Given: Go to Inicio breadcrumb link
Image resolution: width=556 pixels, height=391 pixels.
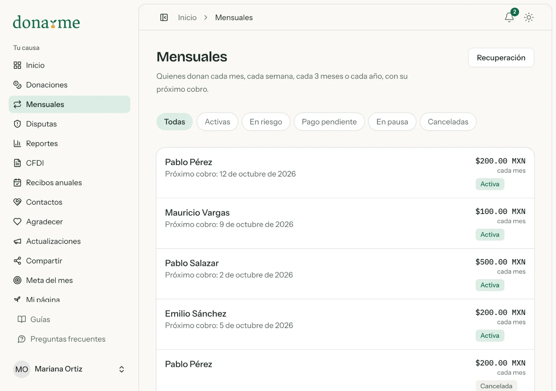Looking at the screenshot, I should [x=187, y=17].
